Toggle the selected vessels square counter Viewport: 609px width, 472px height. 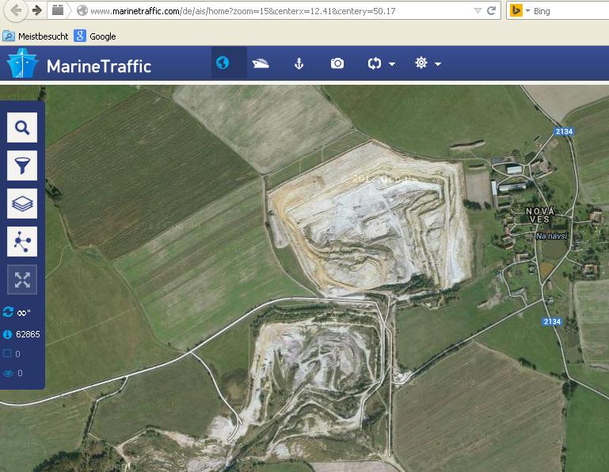[8, 354]
